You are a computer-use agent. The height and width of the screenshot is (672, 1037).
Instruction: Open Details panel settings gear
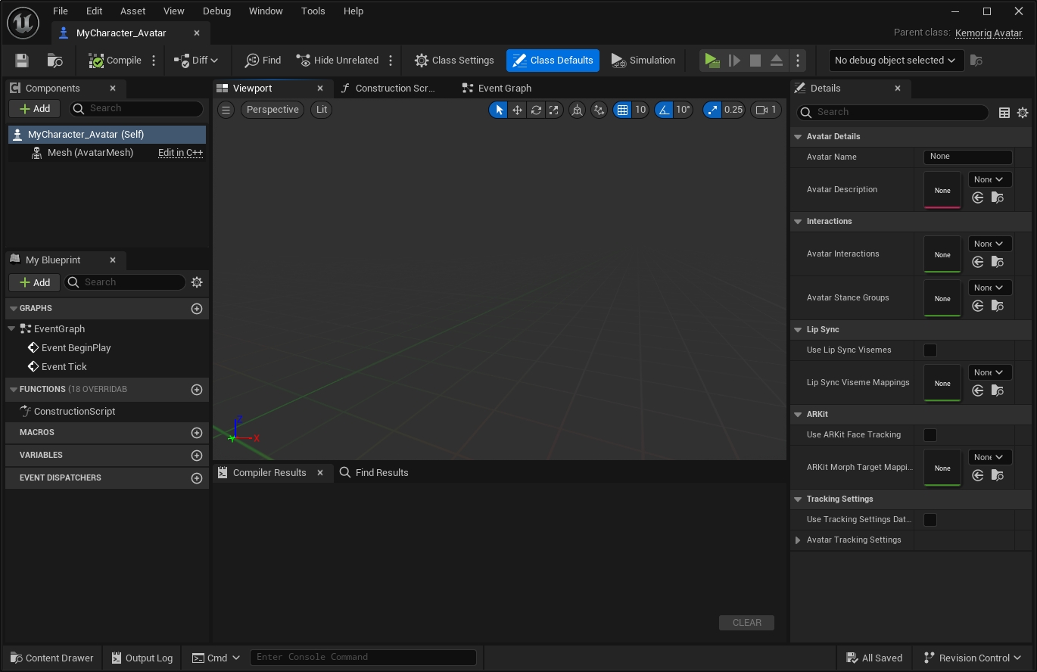click(x=1023, y=112)
